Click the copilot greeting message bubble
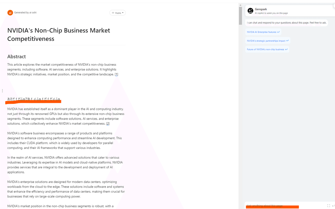This screenshot has height=209, width=335. (x=286, y=23)
